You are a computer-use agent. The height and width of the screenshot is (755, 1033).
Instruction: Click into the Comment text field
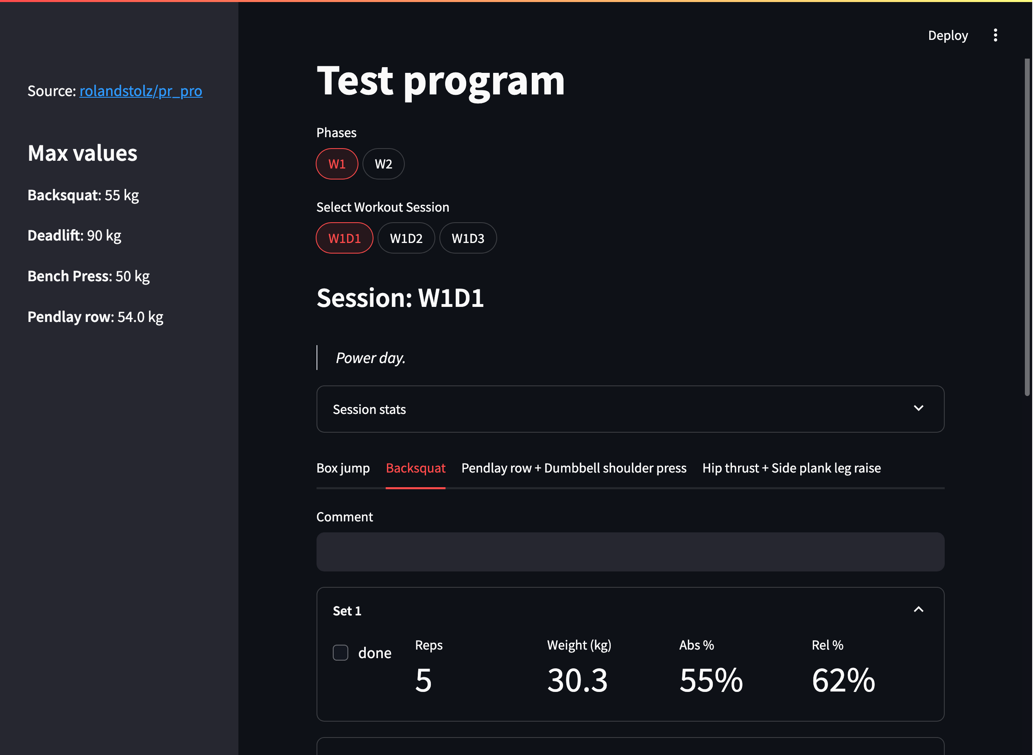630,551
